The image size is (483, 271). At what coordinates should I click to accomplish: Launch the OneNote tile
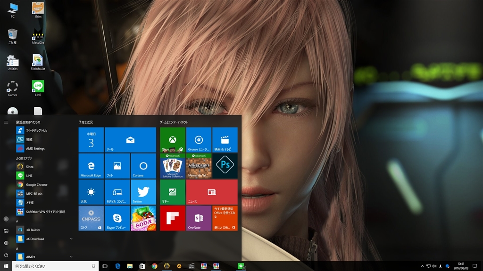click(x=199, y=218)
